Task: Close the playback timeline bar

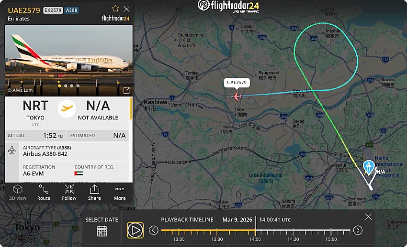Action: 368,217
